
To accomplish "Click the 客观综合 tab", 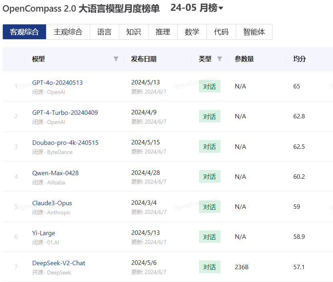I will 24,32.
